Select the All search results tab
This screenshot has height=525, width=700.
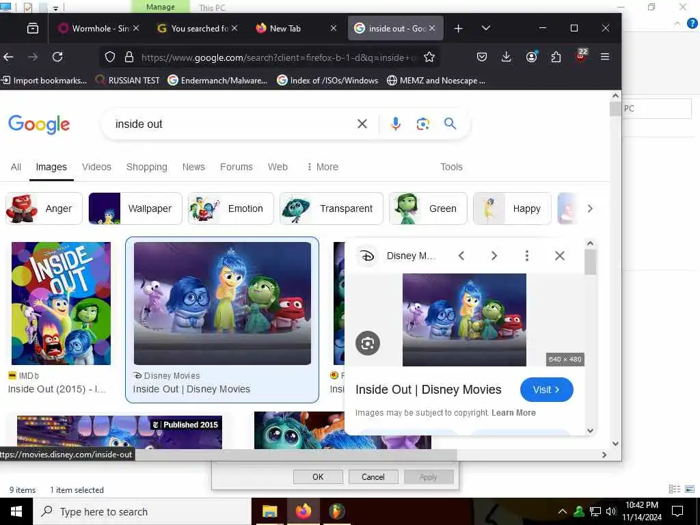(16, 167)
